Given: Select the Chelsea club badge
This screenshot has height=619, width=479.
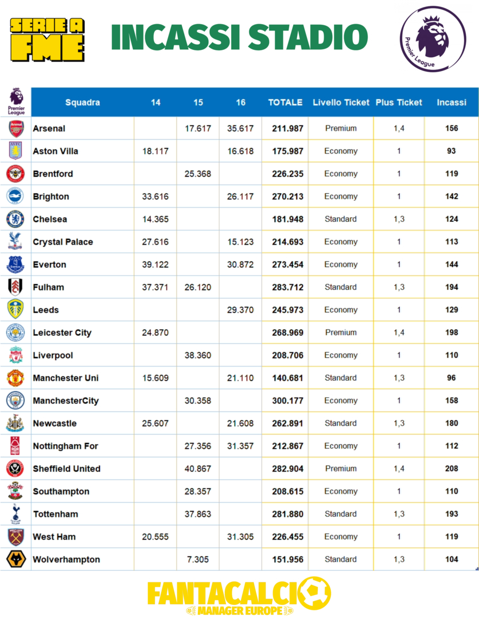Looking at the screenshot, I should 15,219.
